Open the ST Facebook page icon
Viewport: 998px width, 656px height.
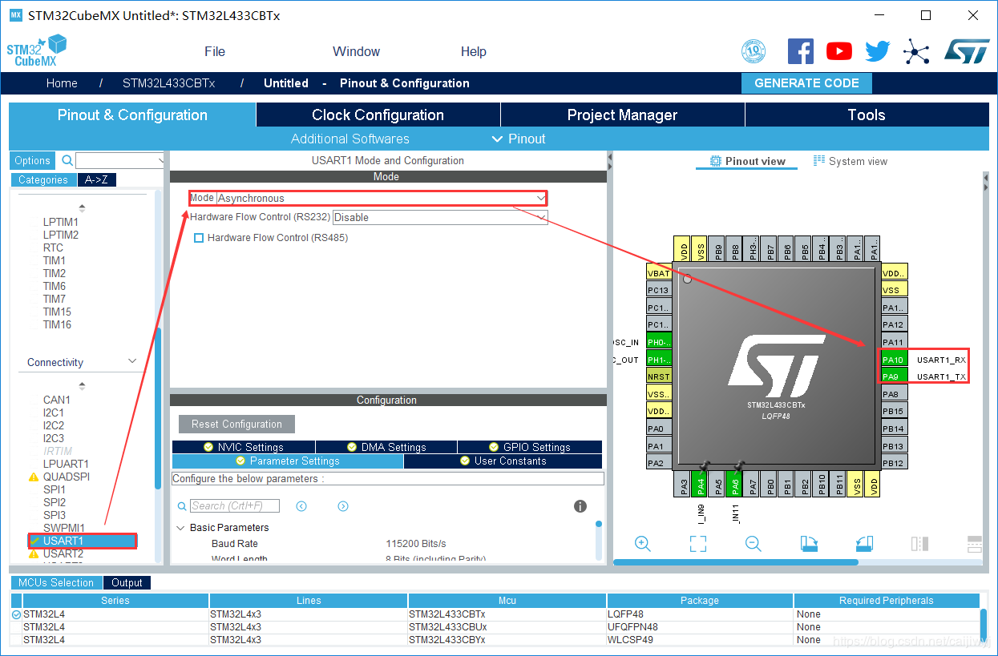[x=800, y=51]
